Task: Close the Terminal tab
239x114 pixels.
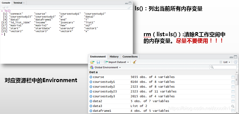Action: coord(24,3)
